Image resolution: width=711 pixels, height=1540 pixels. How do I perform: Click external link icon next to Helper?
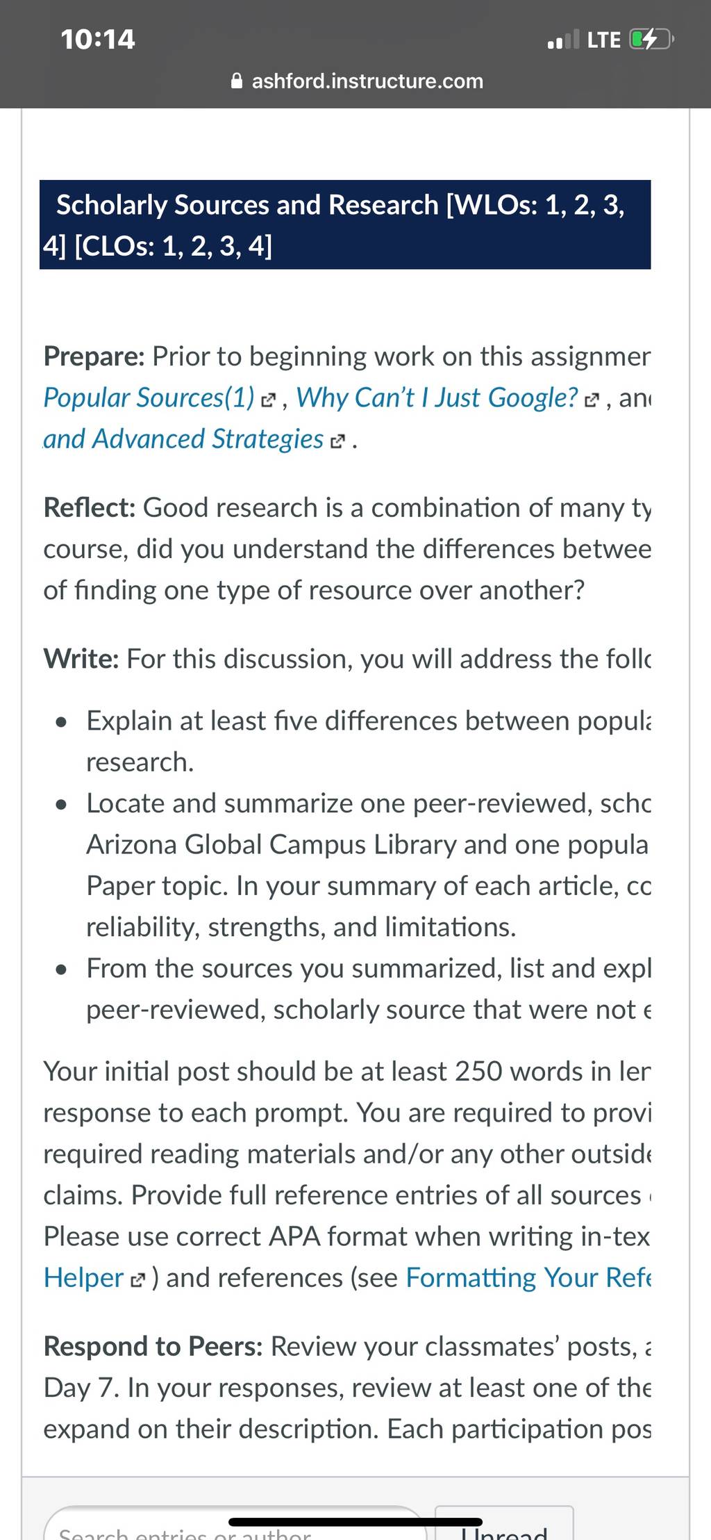(138, 1280)
